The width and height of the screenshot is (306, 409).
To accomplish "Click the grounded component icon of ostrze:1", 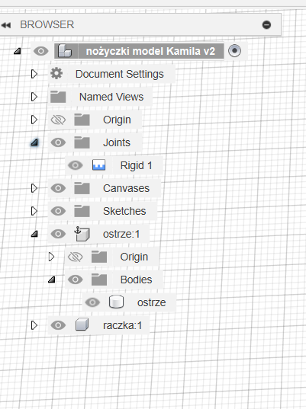I will [x=82, y=234].
